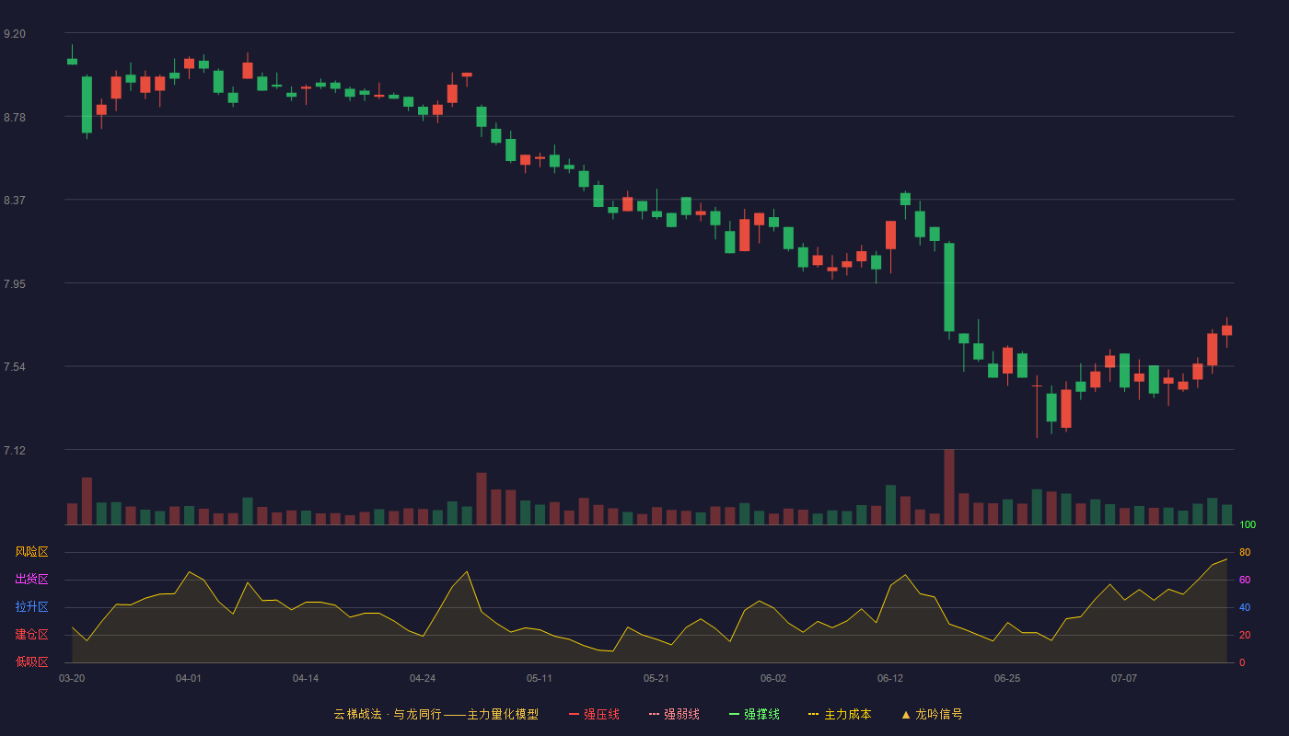Select the 风险区 zone label
Screen dimensions: 1289x736
pyautogui.click(x=31, y=552)
